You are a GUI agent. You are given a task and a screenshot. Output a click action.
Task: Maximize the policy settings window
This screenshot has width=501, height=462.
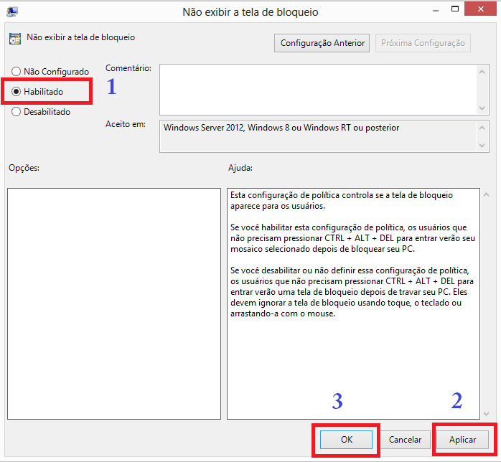click(446, 10)
